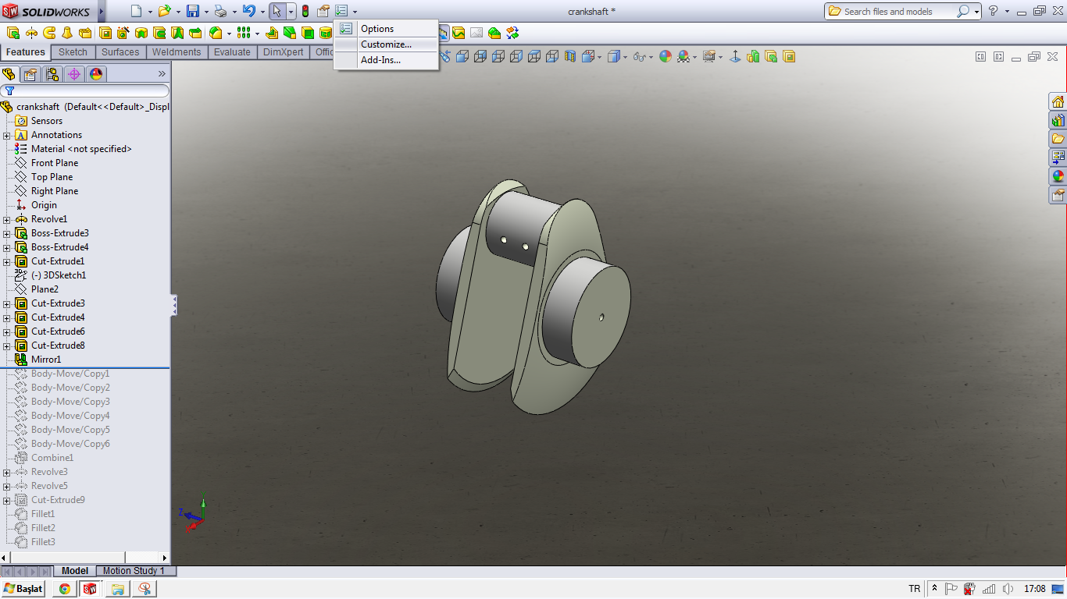1067x599 pixels.
Task: Click the Save icon in the toolbar
Action: pos(192,11)
